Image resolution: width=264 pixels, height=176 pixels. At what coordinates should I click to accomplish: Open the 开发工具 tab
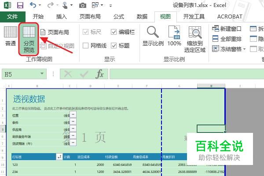pyautogui.click(x=194, y=17)
